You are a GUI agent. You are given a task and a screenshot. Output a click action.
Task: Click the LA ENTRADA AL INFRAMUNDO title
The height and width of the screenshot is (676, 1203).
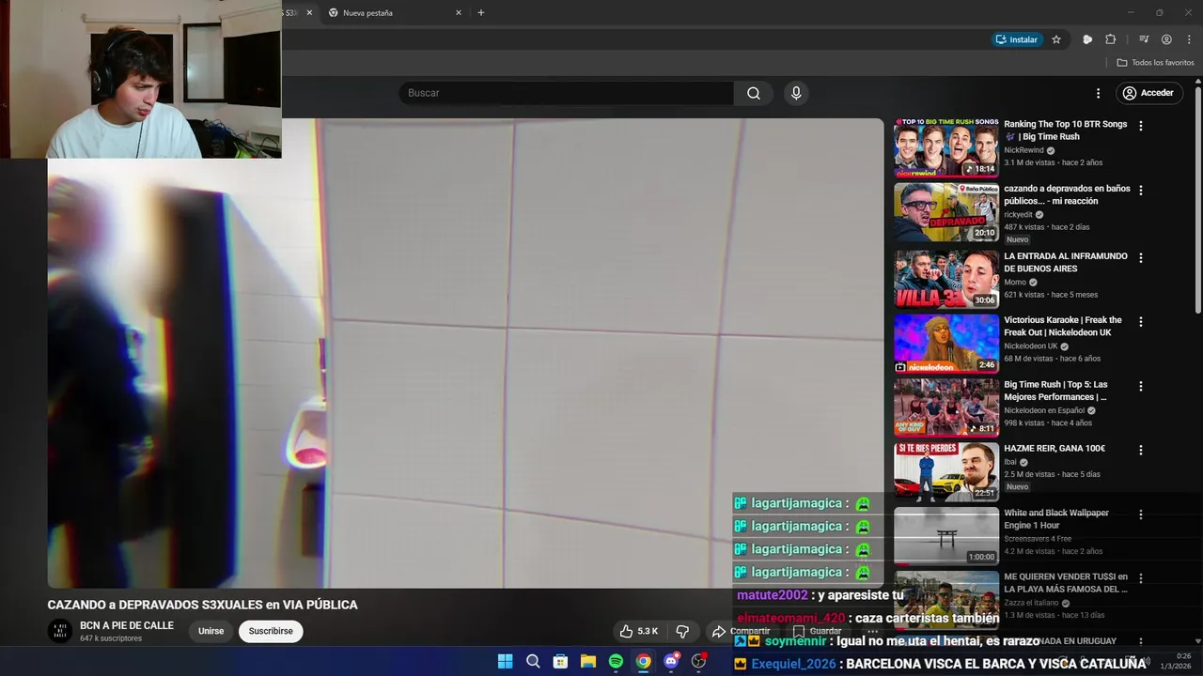pyautogui.click(x=1065, y=262)
